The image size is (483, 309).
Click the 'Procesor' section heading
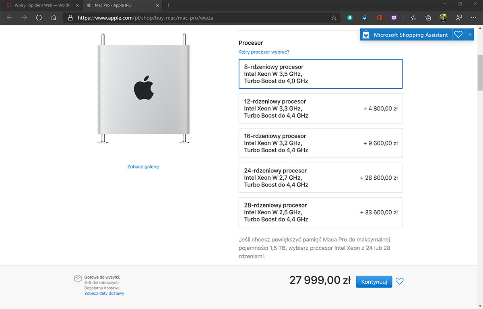[x=251, y=43]
